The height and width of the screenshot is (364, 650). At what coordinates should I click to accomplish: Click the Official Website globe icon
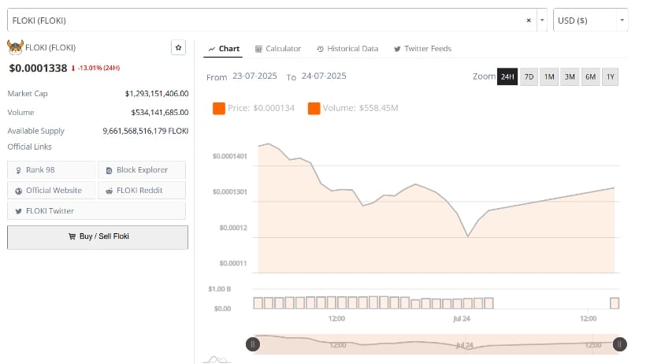pyautogui.click(x=18, y=191)
